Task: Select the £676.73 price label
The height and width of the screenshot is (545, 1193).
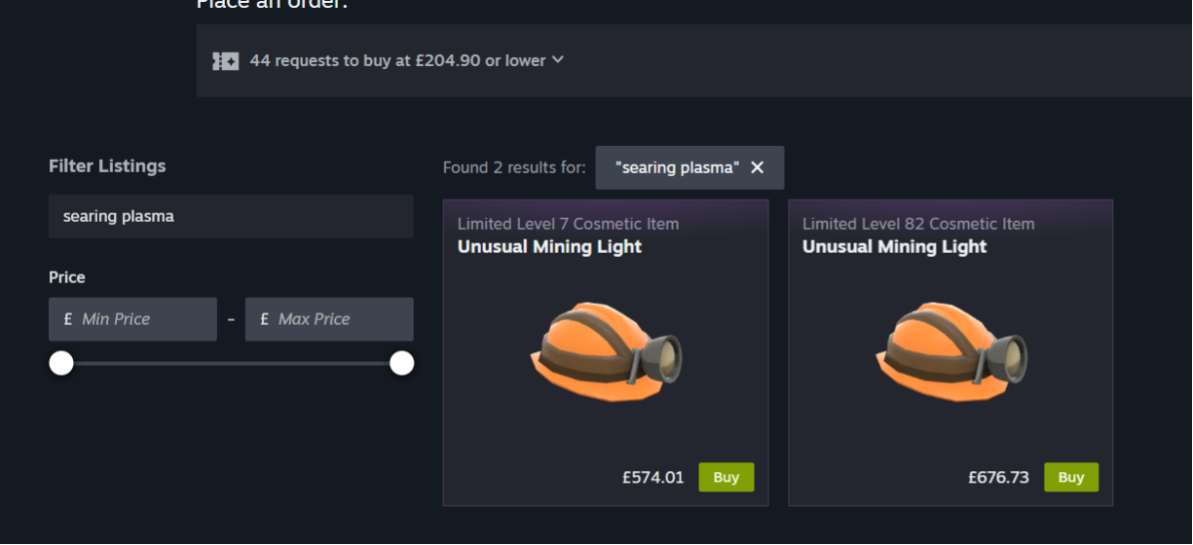Action: point(998,478)
